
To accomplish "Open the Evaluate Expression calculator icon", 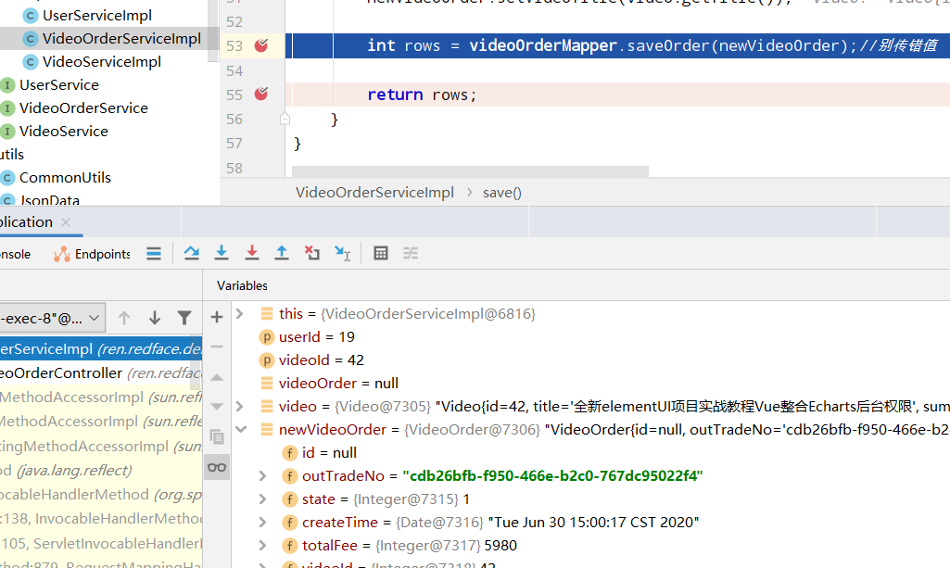I will click(380, 252).
